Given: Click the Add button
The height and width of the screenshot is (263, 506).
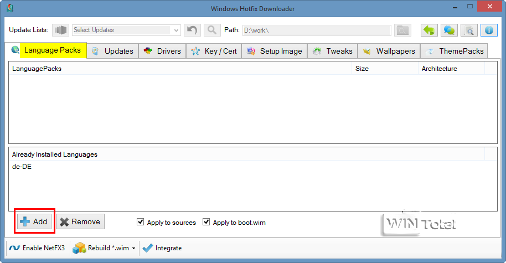Looking at the screenshot, I should point(34,221).
